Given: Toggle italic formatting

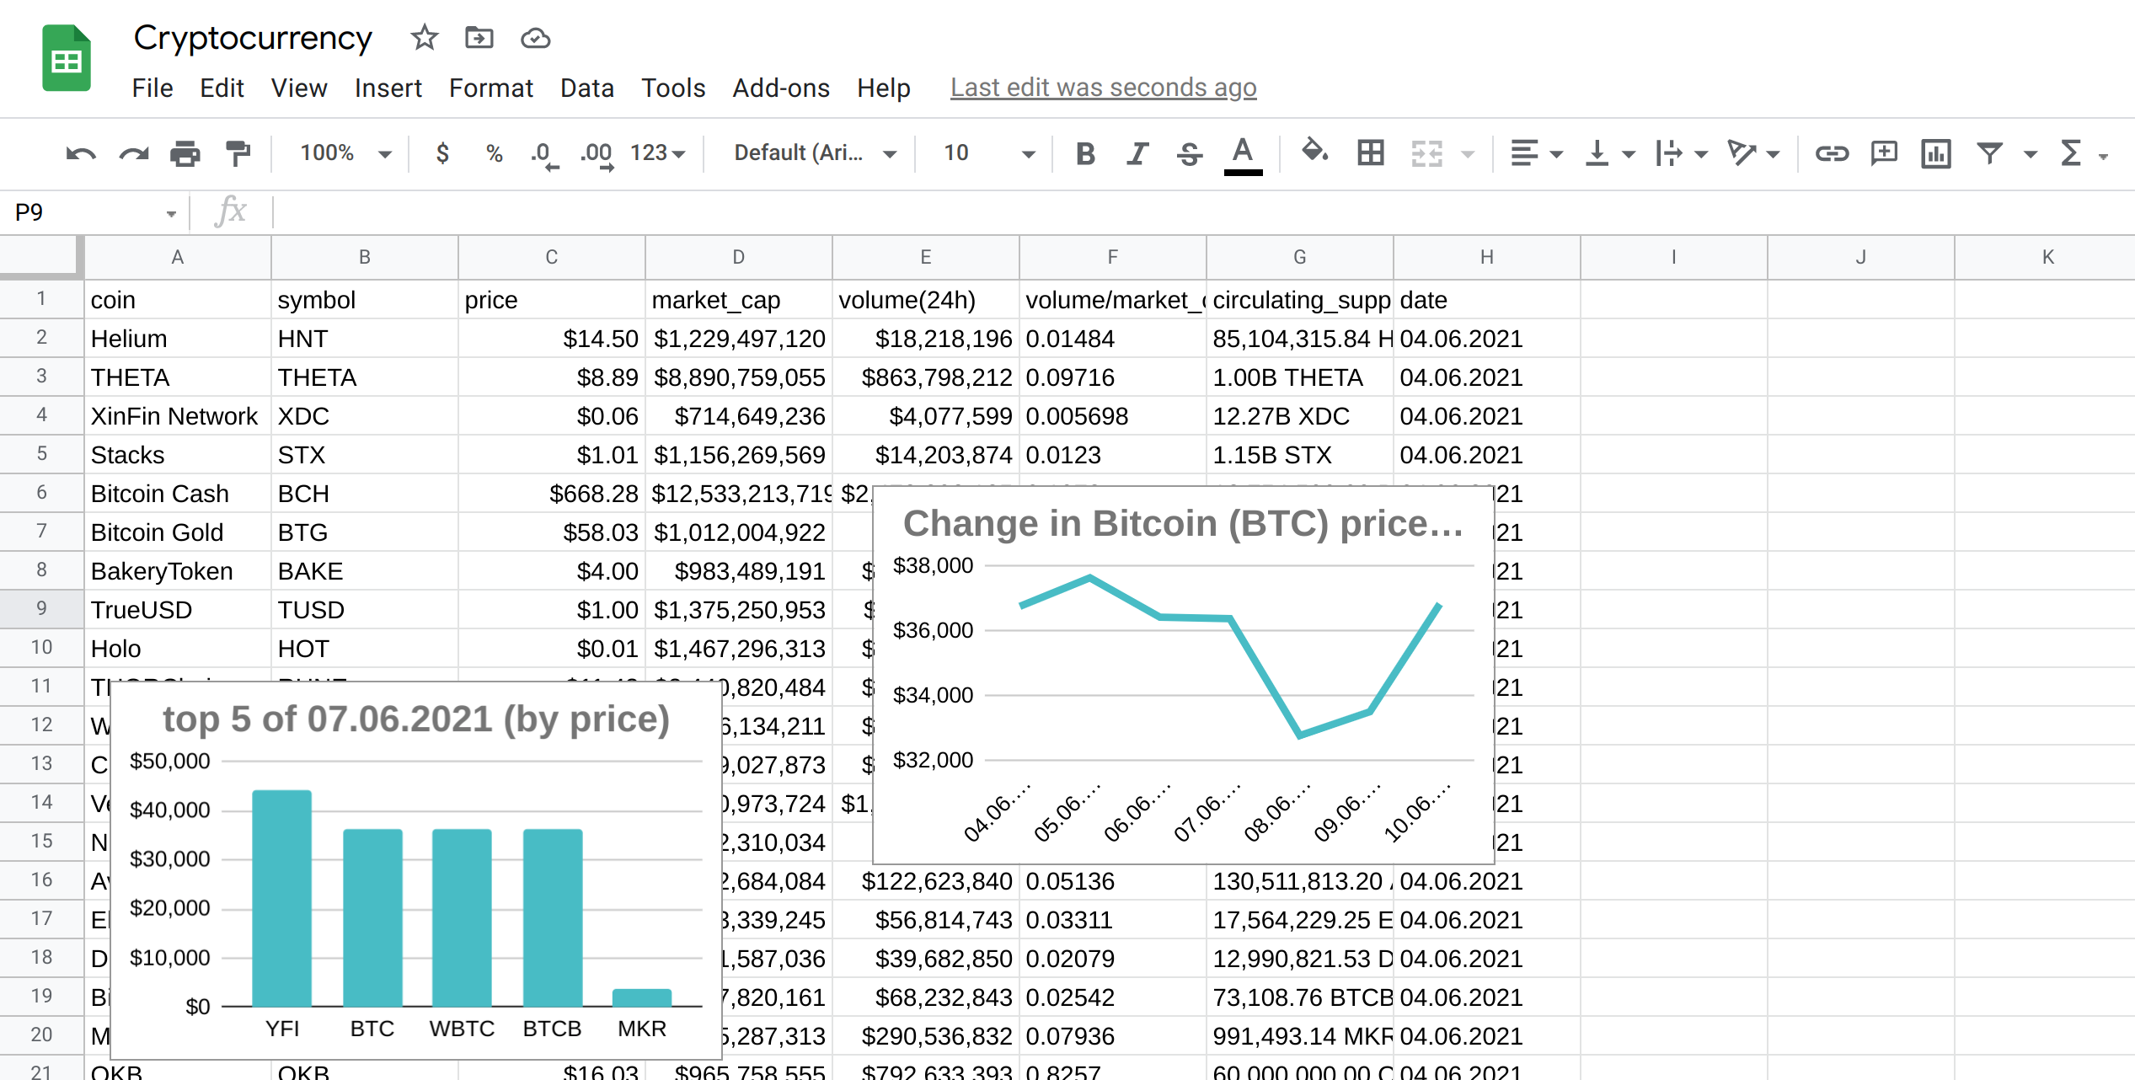Looking at the screenshot, I should [x=1137, y=153].
